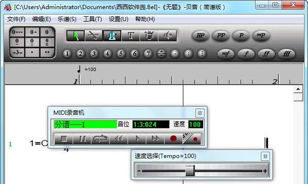Click the 分谱---1 green track field
Image resolution: width=308 pixels, height=184 pixels.
(86, 124)
